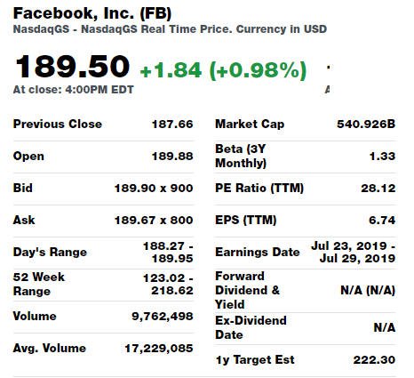414x378 pixels.
Task: Click the Facebook, Inc. (FB) title
Action: pyautogui.click(x=92, y=13)
